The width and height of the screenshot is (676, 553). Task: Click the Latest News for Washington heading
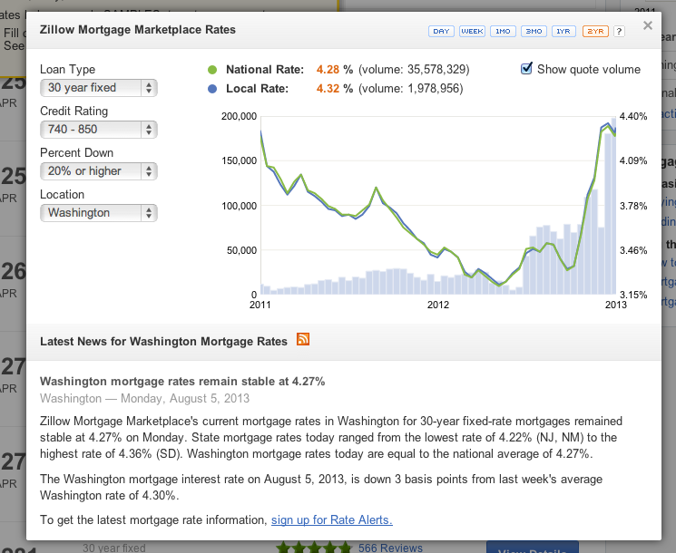point(163,342)
